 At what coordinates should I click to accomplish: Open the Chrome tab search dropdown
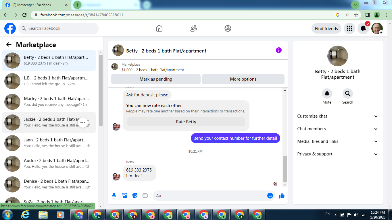[355, 5]
